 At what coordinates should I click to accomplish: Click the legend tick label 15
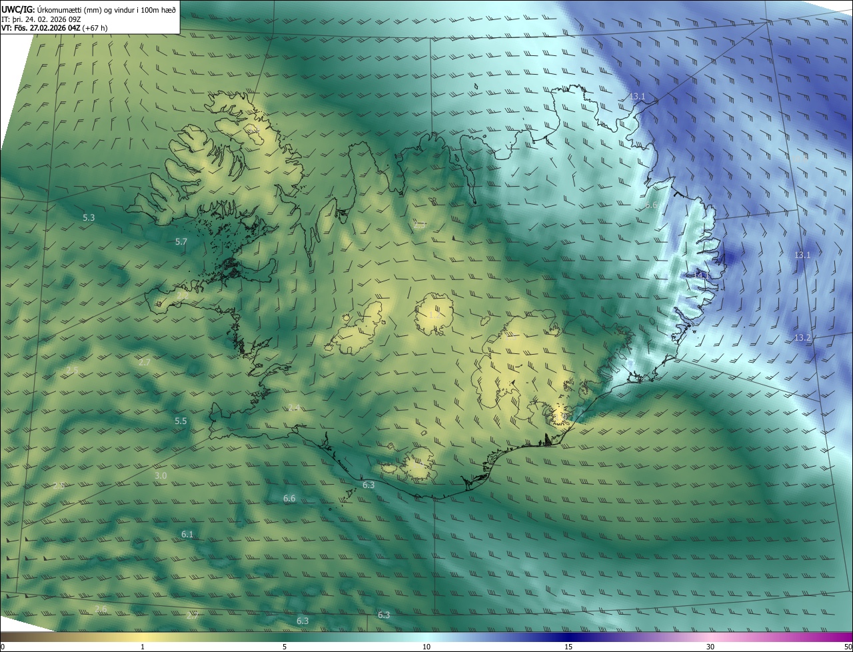tap(568, 647)
